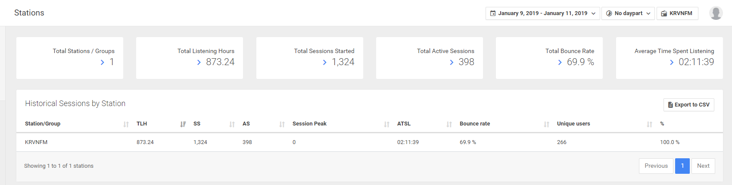Click the user profile avatar icon
732x185 pixels.
(716, 13)
